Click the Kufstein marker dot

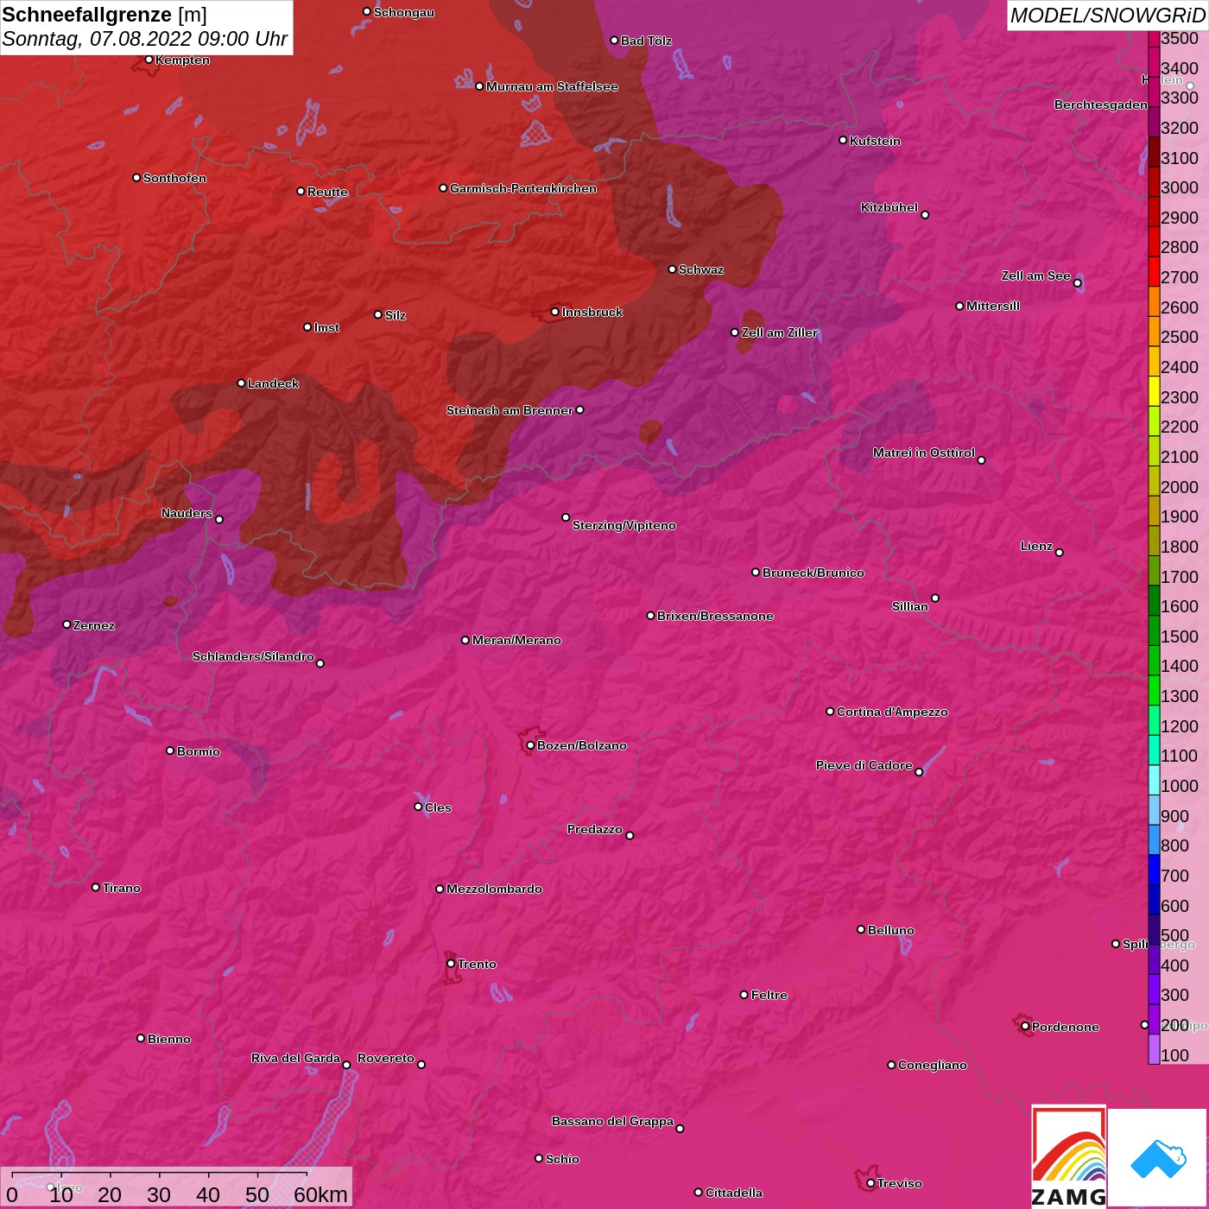click(x=843, y=140)
